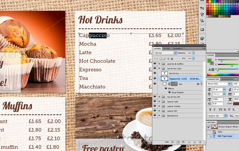Click the mask link chain on box layer
Viewport: 239px width, 151px height.
pos(169,84)
